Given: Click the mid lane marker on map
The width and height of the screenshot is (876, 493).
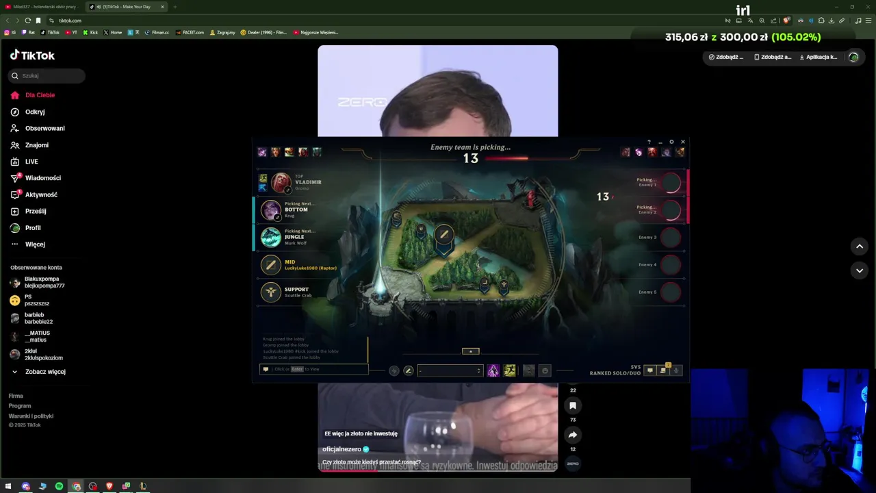Looking at the screenshot, I should click(x=444, y=235).
